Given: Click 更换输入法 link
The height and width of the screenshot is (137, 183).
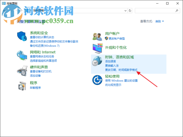Looking at the screenshot, I should pos(112,66).
